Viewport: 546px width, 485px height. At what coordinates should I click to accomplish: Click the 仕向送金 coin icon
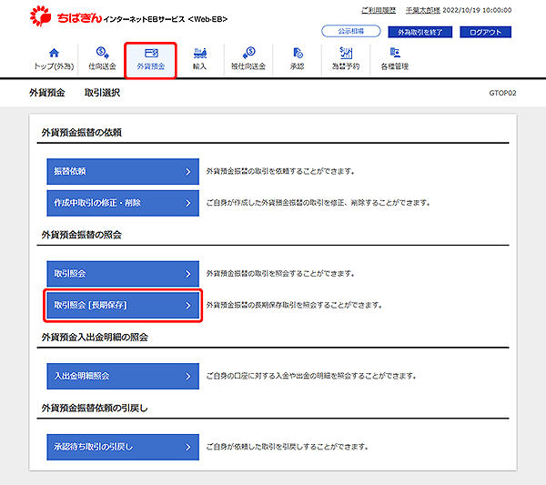click(x=102, y=53)
